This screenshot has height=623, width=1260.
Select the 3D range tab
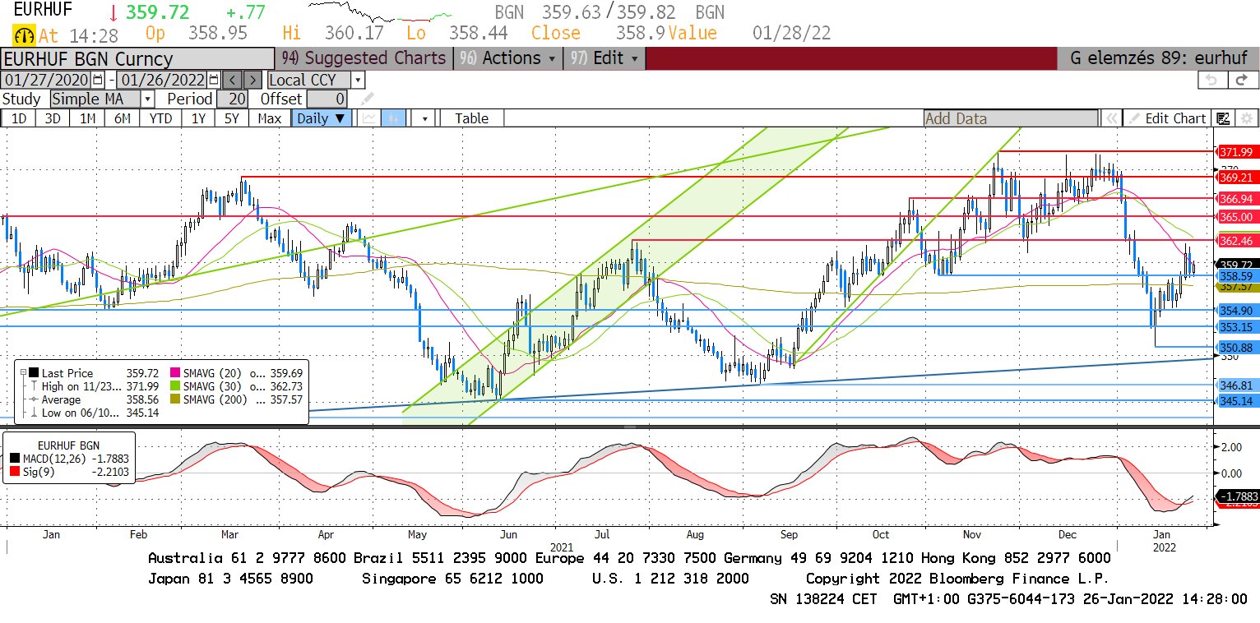53,118
